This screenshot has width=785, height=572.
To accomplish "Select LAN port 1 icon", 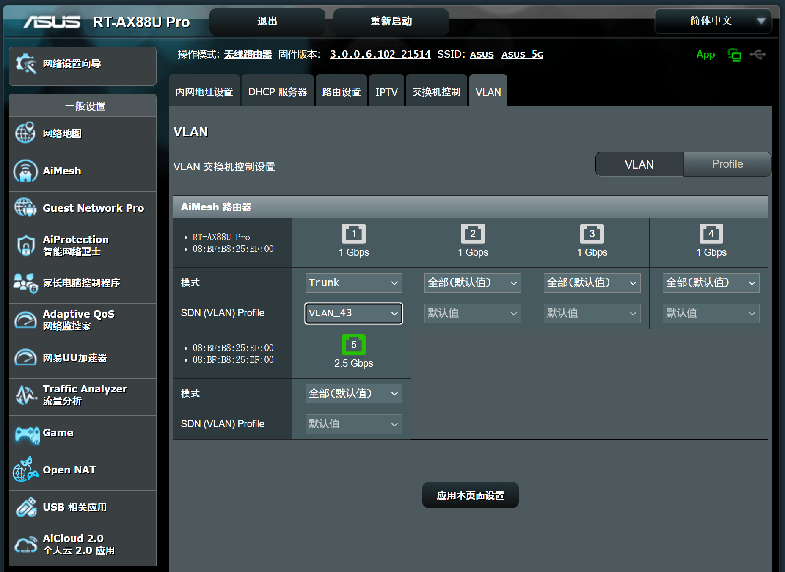I will 353,234.
